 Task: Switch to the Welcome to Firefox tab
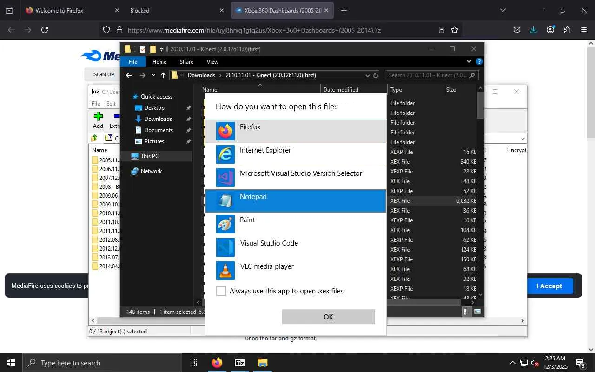coord(72,10)
